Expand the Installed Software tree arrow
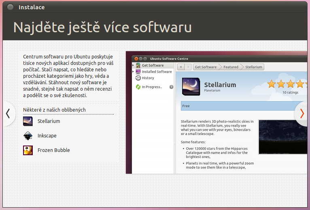The width and height of the screenshot is (310, 210). (133, 71)
